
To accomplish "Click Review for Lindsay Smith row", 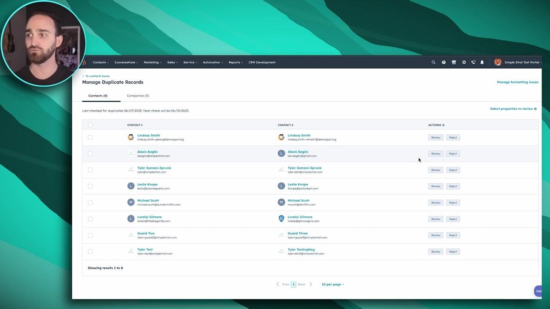I will (436, 137).
